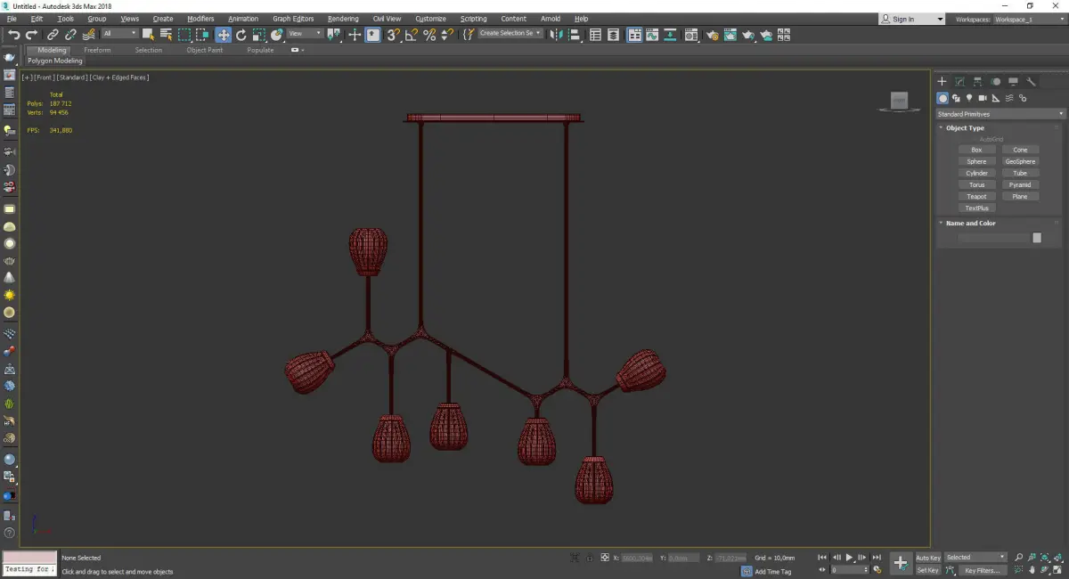Open the Graph Editors menu
This screenshot has height=579, width=1069.
click(293, 19)
